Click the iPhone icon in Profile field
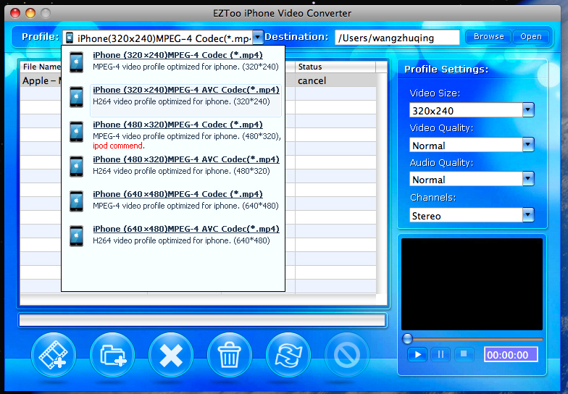This screenshot has height=394, width=568. click(70, 38)
